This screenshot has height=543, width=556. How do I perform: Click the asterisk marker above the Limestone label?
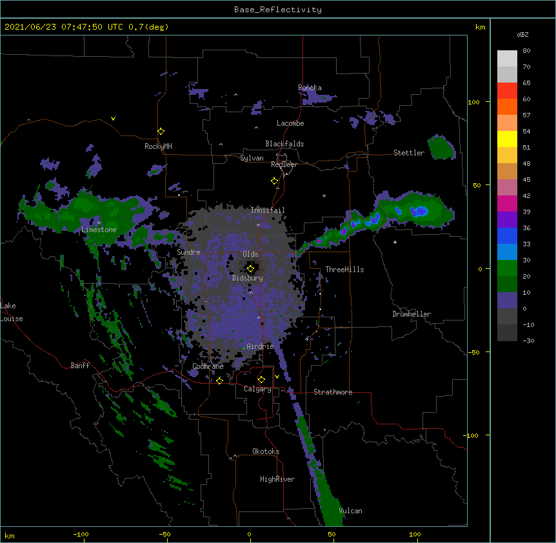(99, 223)
